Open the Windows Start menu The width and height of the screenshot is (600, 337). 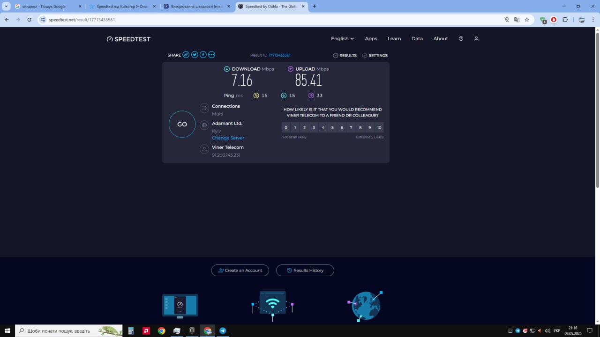(x=7, y=331)
